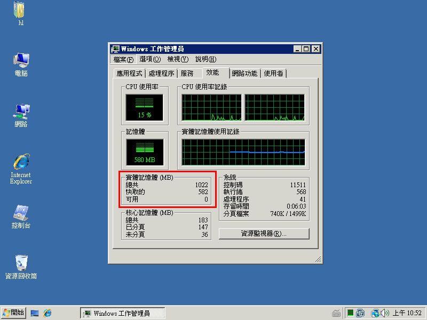Select the 控制台 desktop icon
The image size is (427, 320).
click(21, 217)
